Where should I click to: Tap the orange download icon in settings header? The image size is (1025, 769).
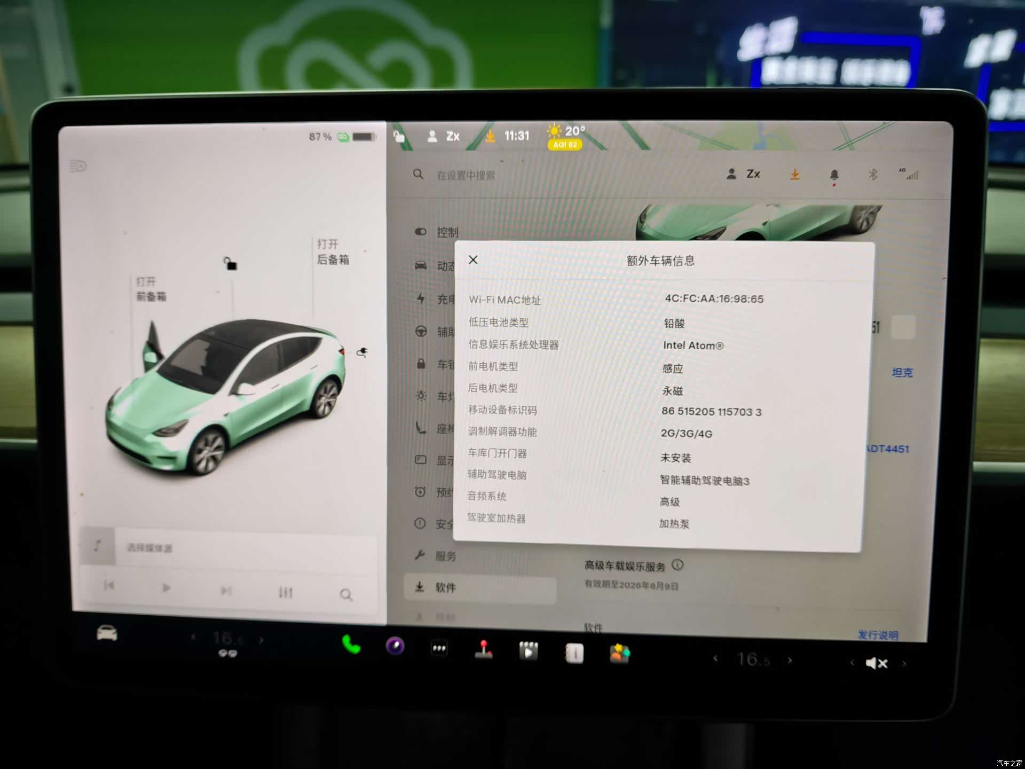pyautogui.click(x=794, y=175)
